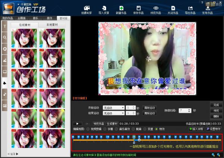The height and width of the screenshot is (158, 224).
Task: Open the help question mark icon
Action: (x=202, y=3)
